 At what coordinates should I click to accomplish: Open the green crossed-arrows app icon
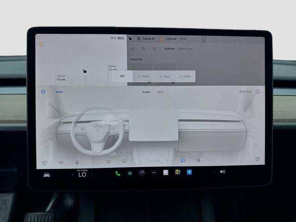[130, 173]
